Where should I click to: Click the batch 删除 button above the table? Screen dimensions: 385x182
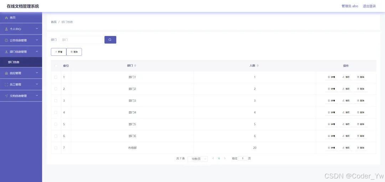pyautogui.click(x=74, y=52)
